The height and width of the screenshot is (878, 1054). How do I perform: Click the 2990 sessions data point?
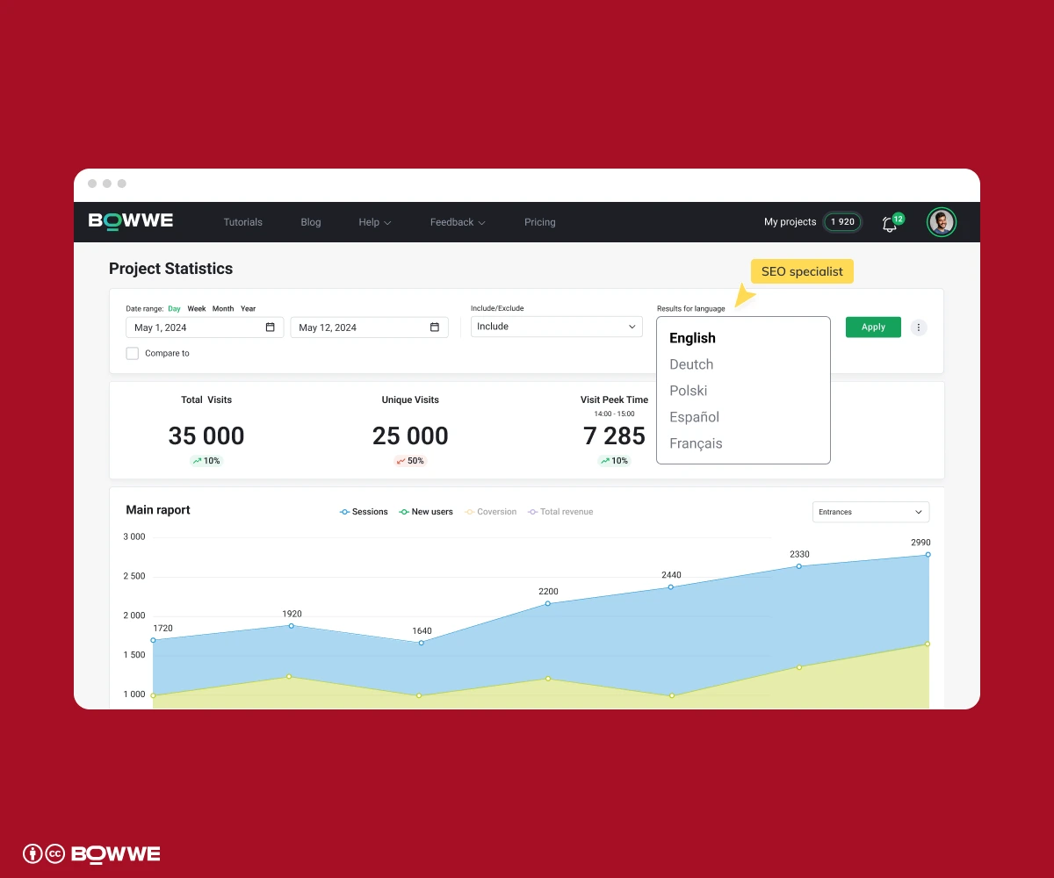(928, 555)
